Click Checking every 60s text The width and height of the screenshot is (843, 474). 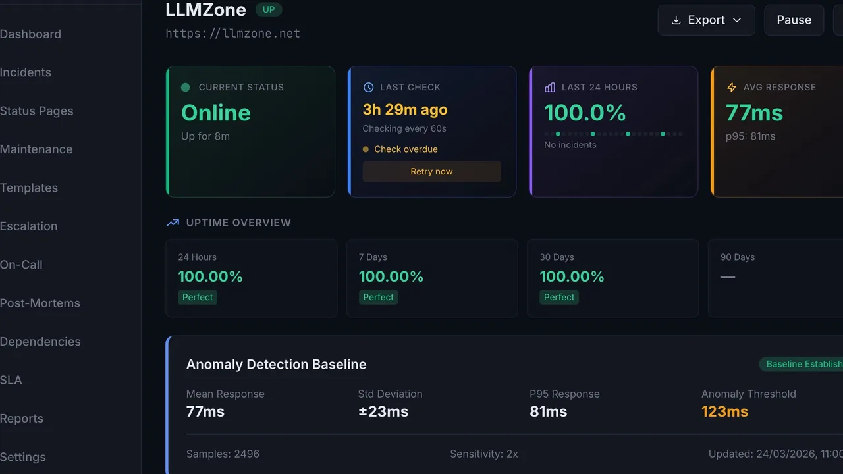point(404,128)
